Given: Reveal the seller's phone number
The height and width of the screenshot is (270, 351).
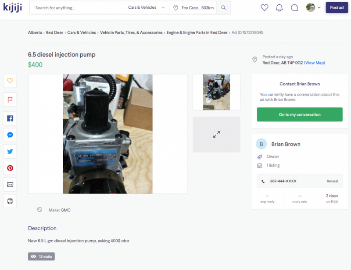Looking at the screenshot, I should click(x=332, y=181).
